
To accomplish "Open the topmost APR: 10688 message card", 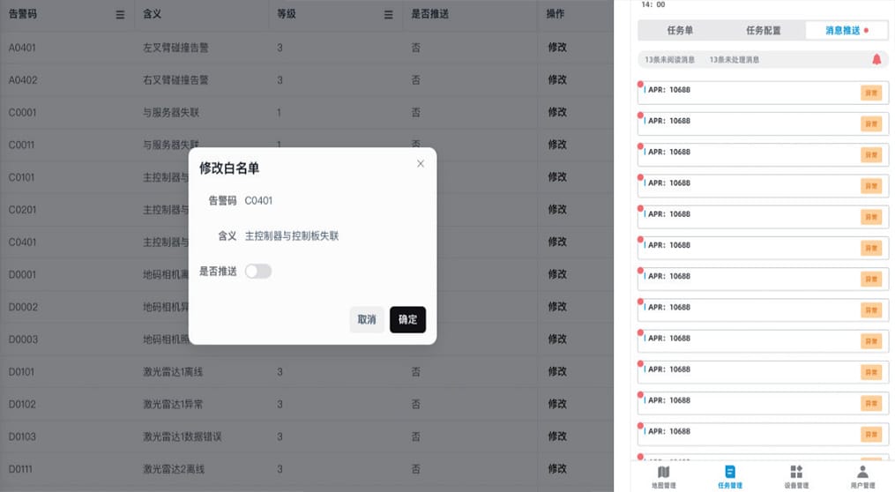I will click(750, 93).
